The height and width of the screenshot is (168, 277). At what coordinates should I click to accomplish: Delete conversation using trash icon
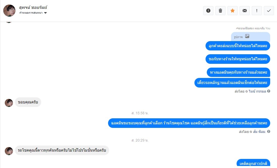point(220,11)
